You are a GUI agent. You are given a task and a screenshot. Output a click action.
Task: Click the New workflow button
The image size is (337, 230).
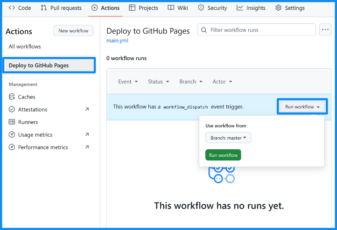tap(73, 31)
